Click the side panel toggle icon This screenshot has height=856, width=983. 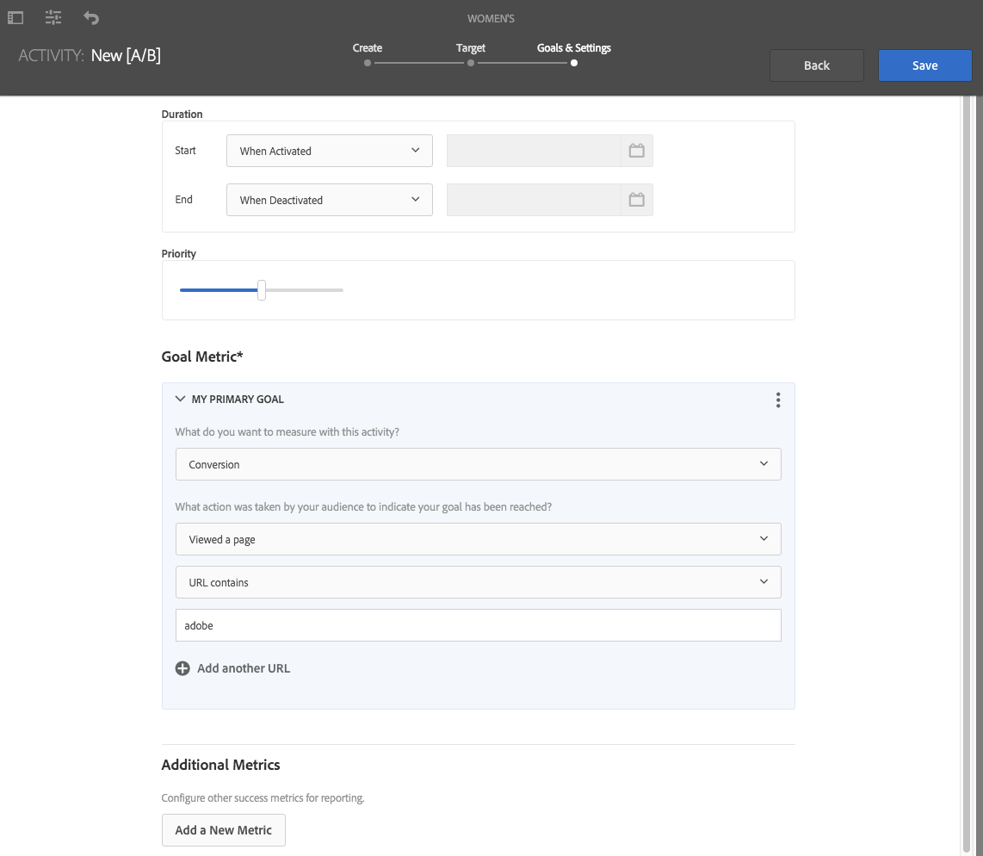(15, 17)
